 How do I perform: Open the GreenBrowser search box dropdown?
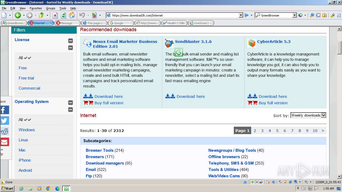pos(295,15)
